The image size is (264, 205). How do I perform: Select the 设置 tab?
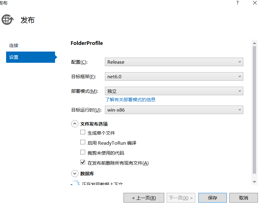coord(30,57)
